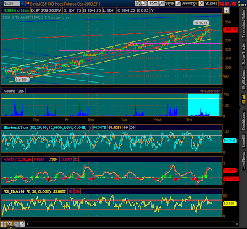Click the left arrow of the horizontal scrollbar
The width and height of the screenshot is (247, 229).
(x=28, y=224)
